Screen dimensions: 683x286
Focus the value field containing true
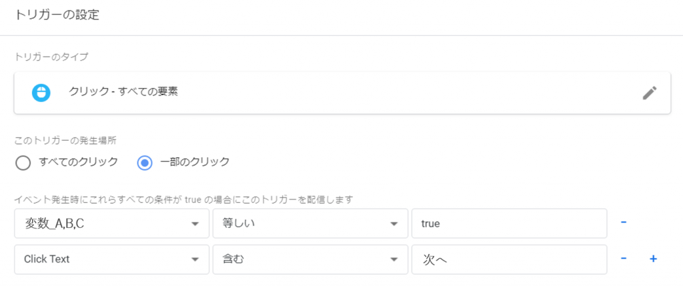click(x=509, y=223)
